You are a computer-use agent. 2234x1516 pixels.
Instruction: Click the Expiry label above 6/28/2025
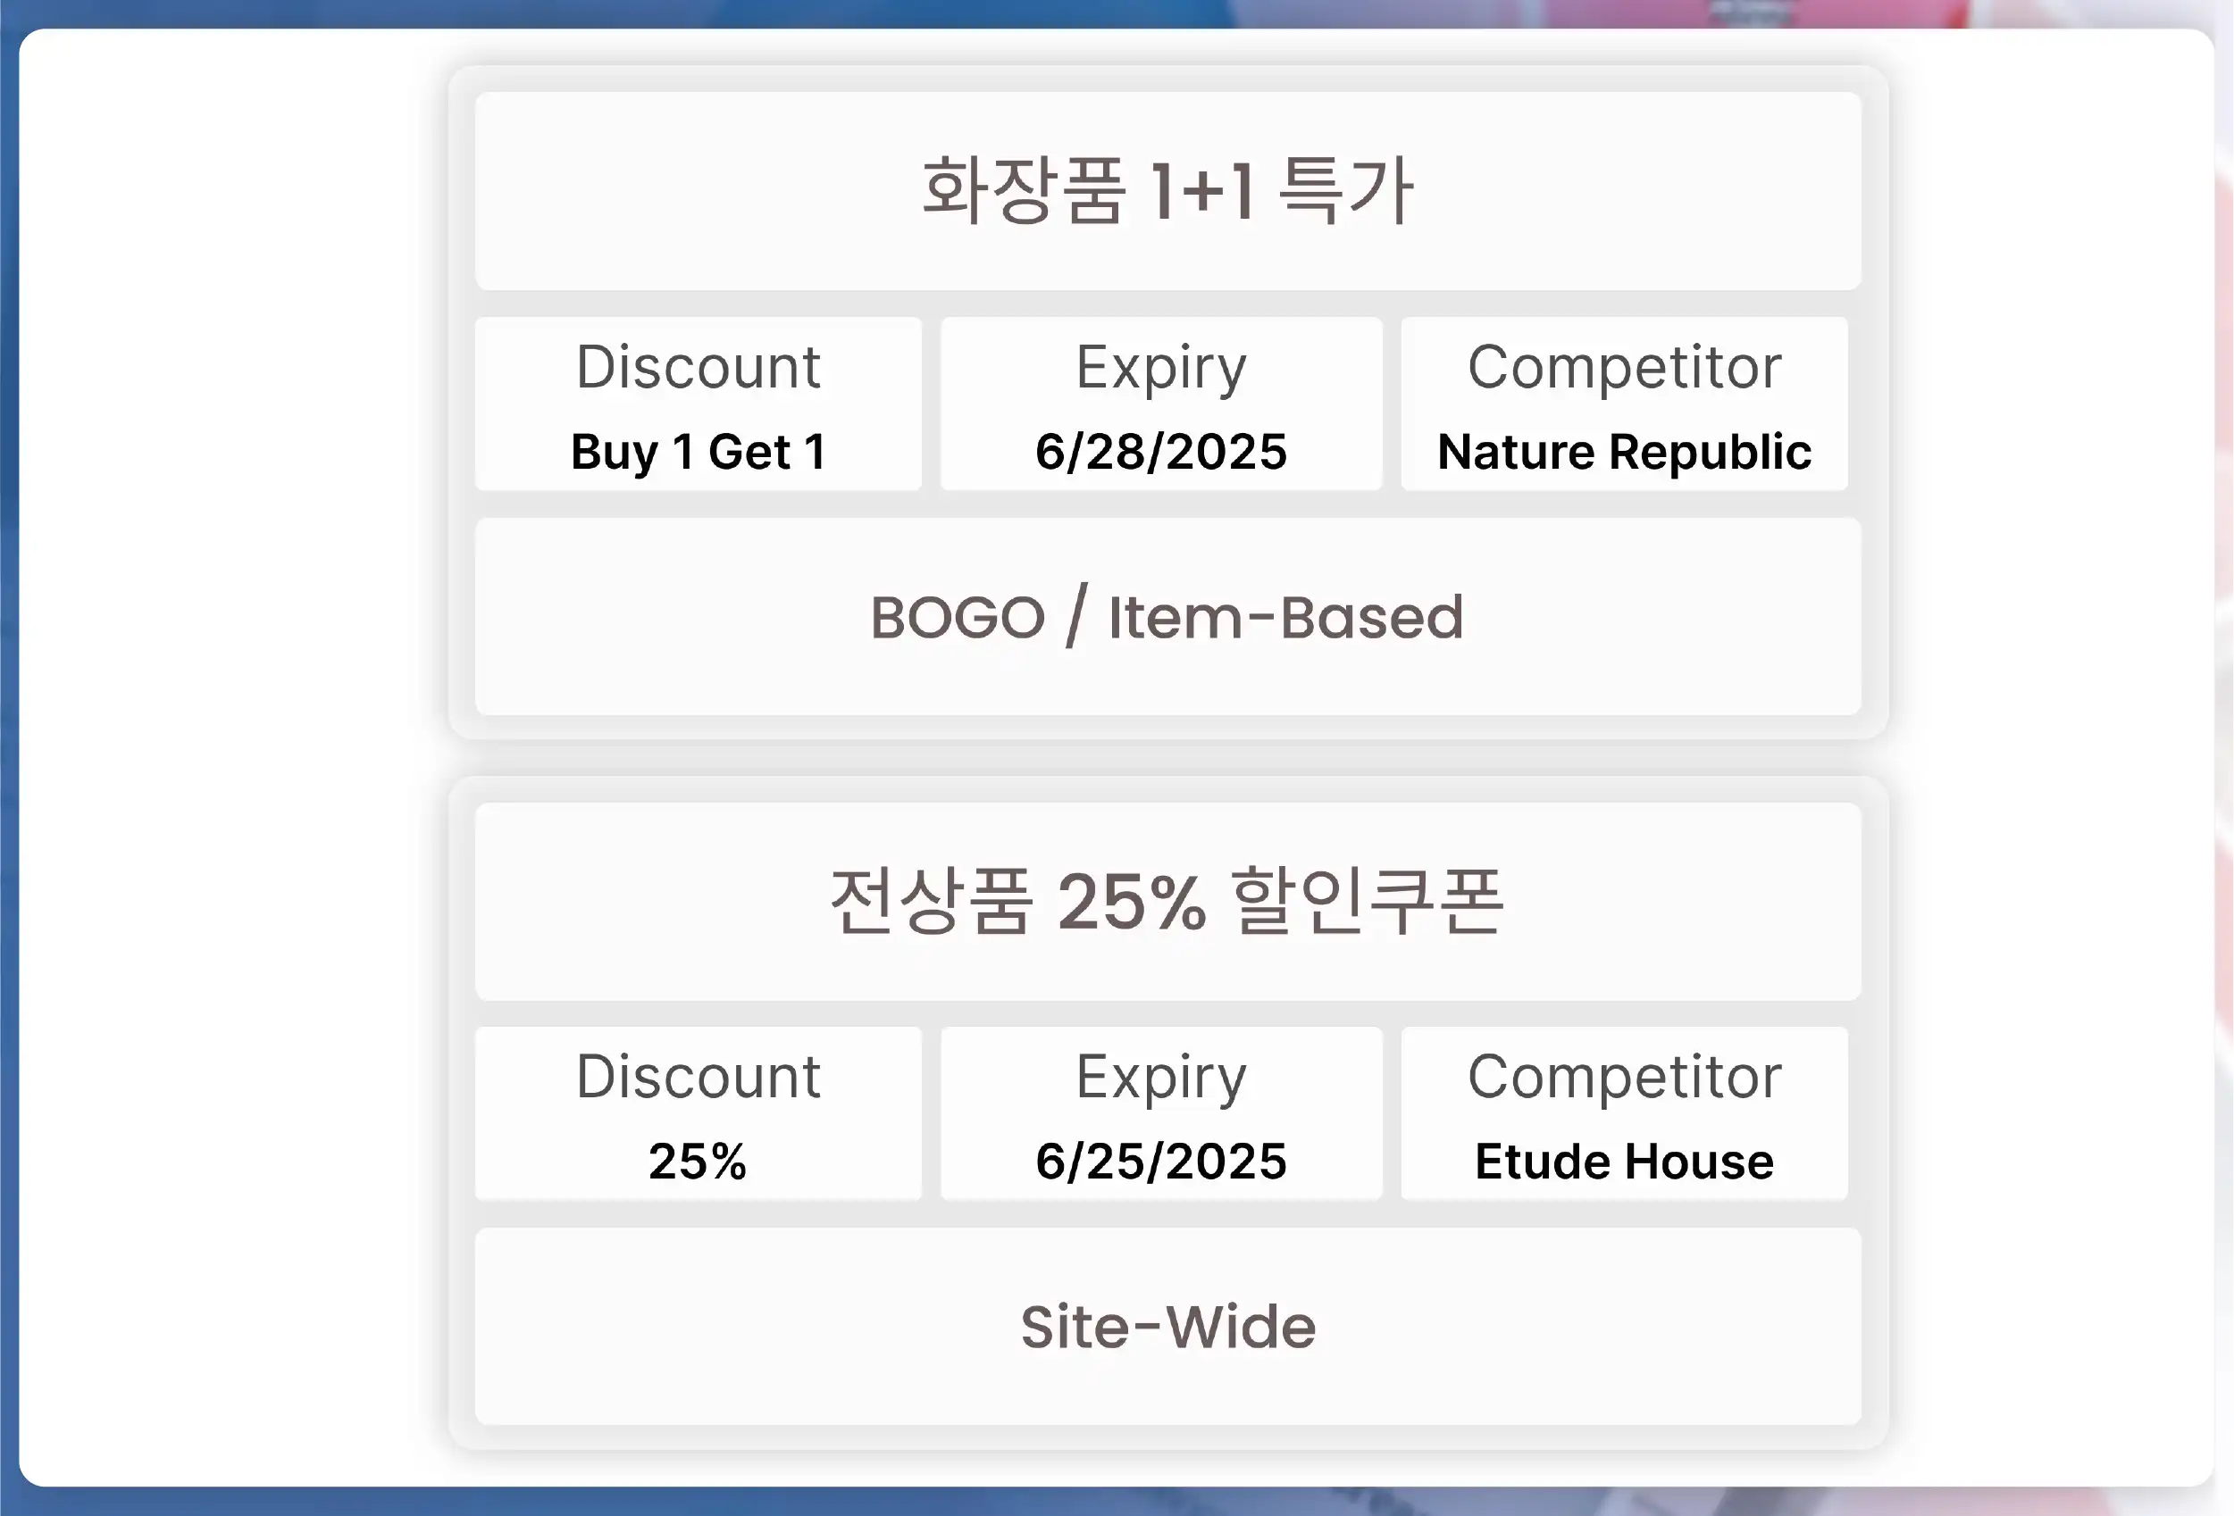pyautogui.click(x=1160, y=367)
